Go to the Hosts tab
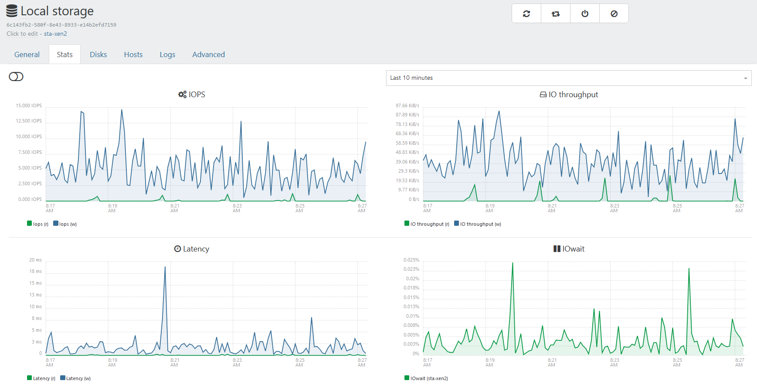The image size is (757, 391). 133,54
